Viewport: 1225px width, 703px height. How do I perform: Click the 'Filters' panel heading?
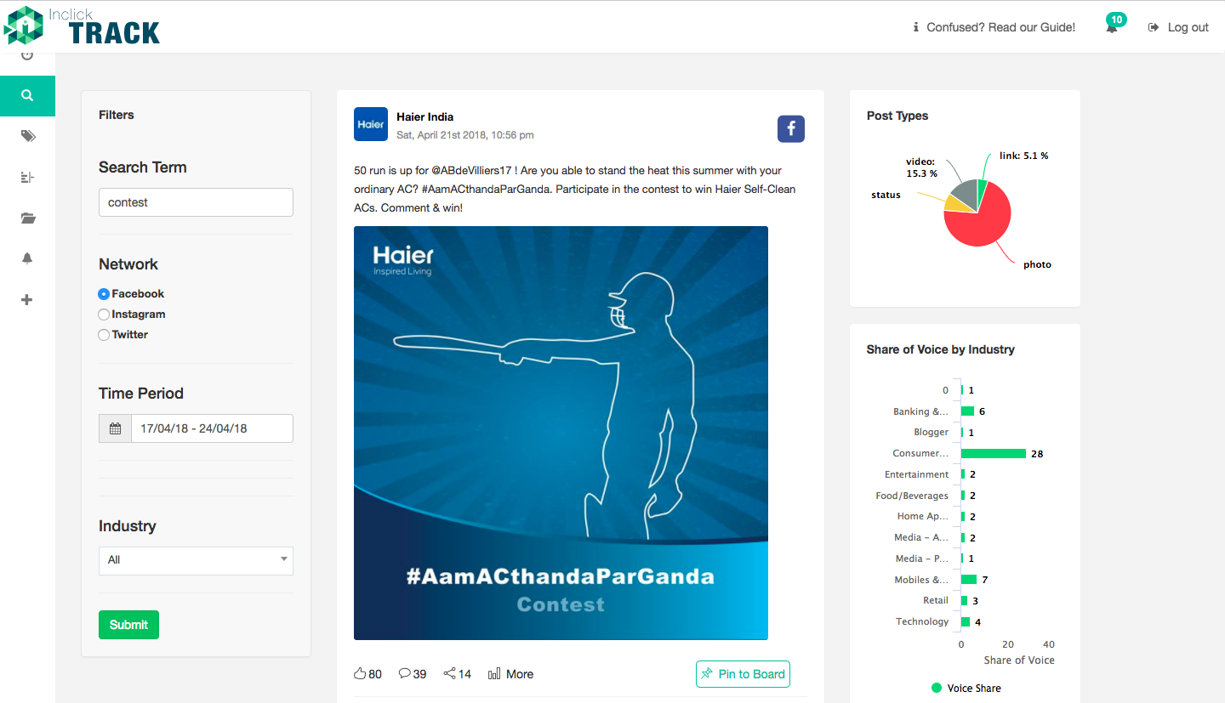point(117,115)
